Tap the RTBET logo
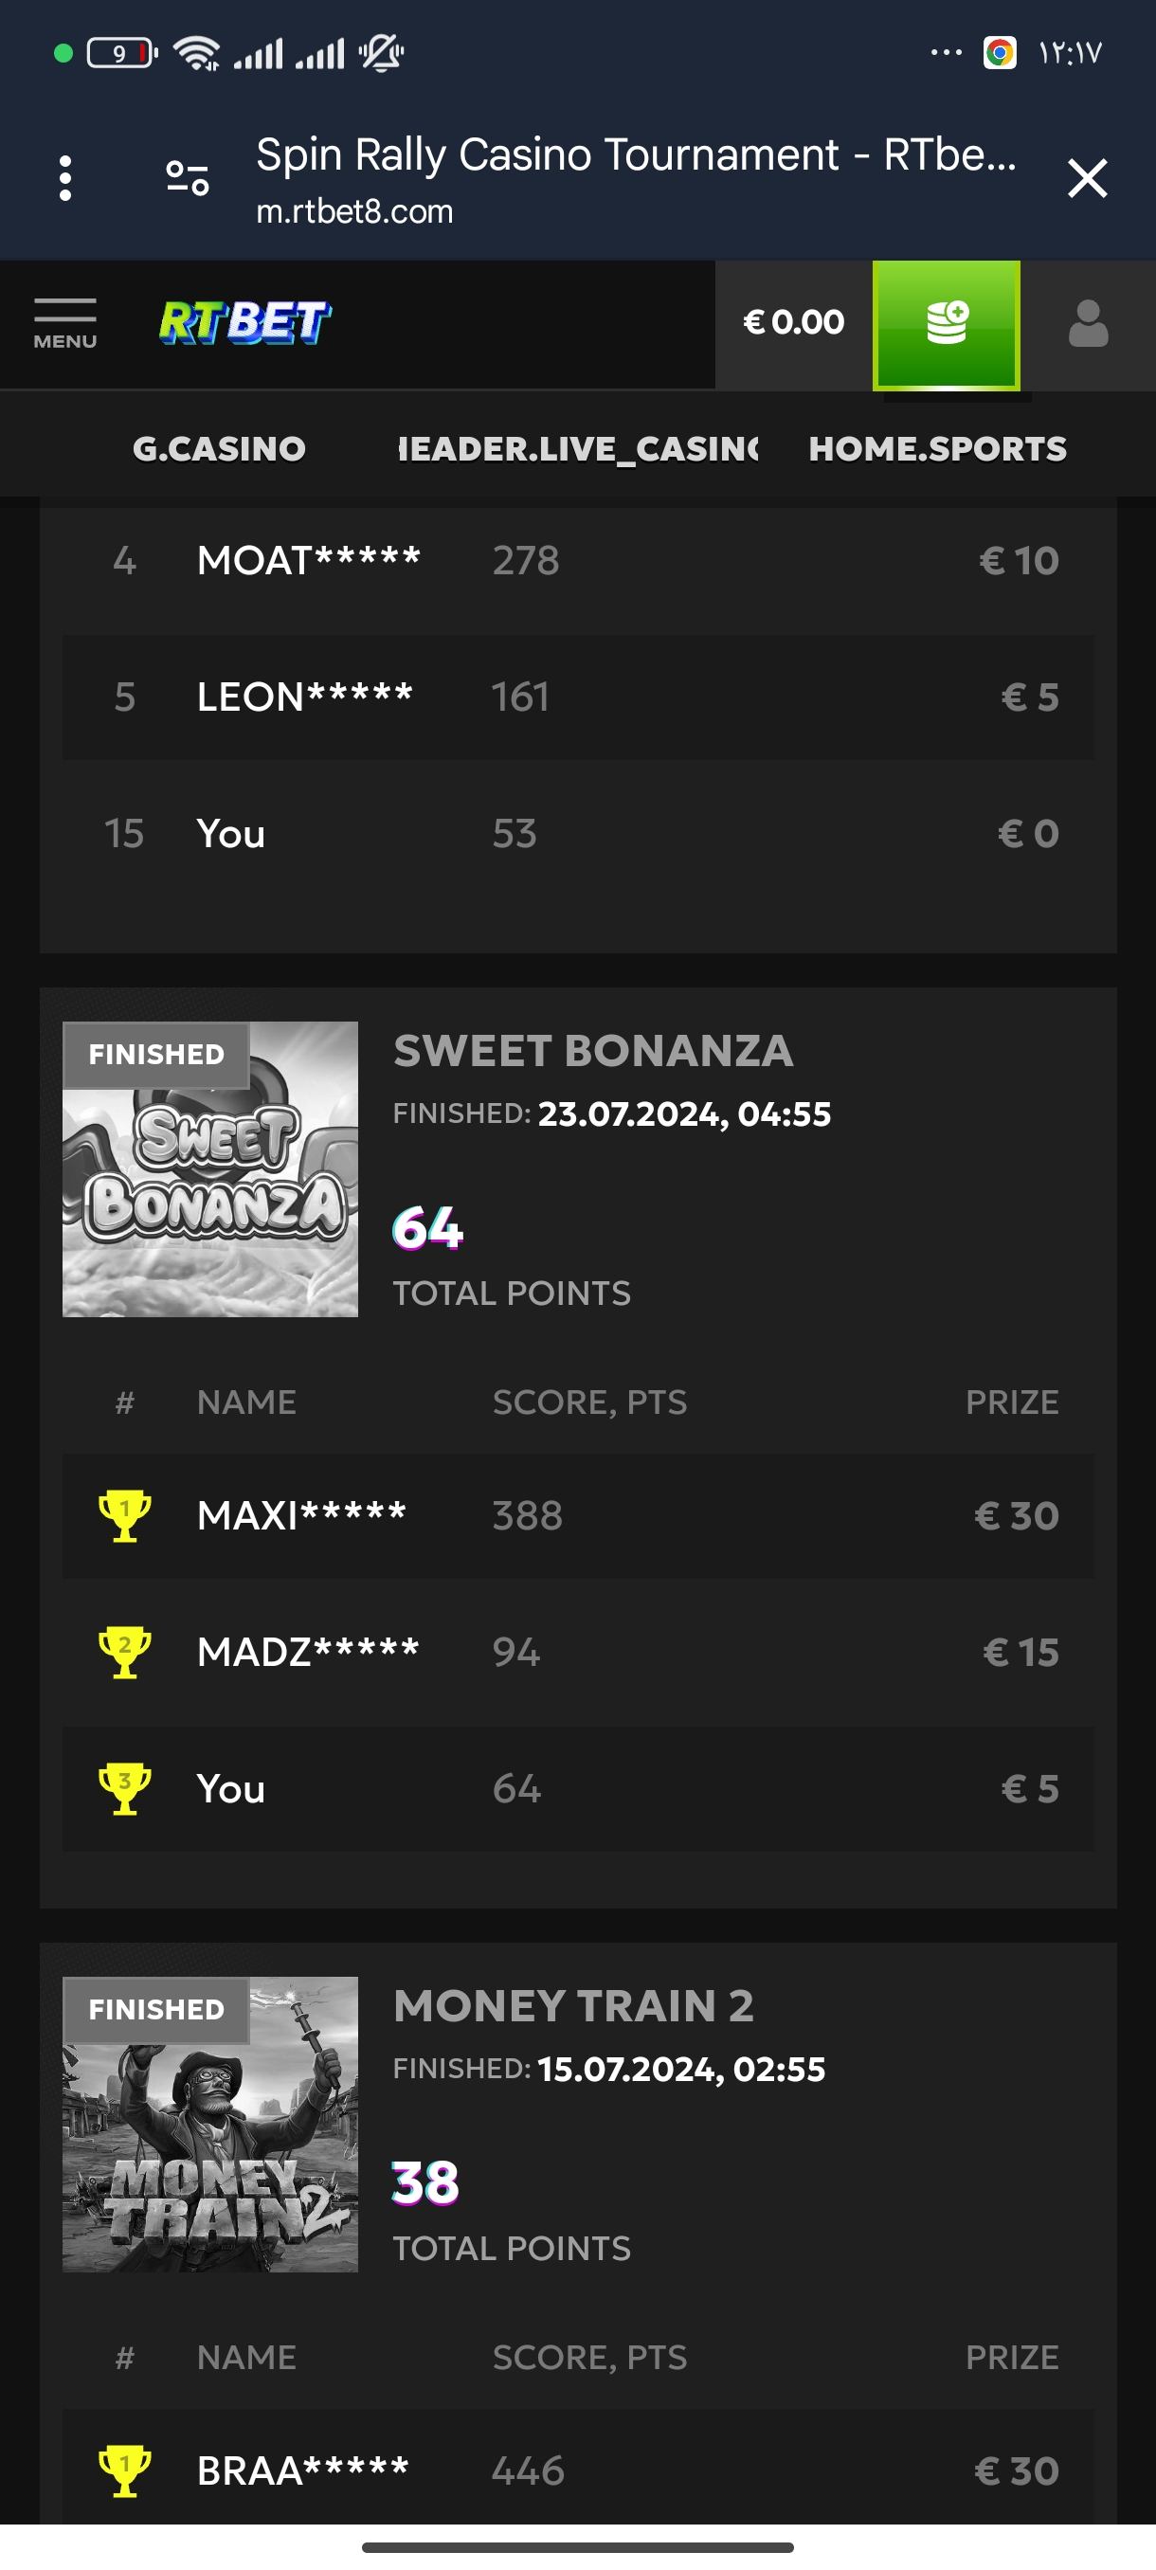This screenshot has height=2570, width=1156. pyautogui.click(x=244, y=323)
